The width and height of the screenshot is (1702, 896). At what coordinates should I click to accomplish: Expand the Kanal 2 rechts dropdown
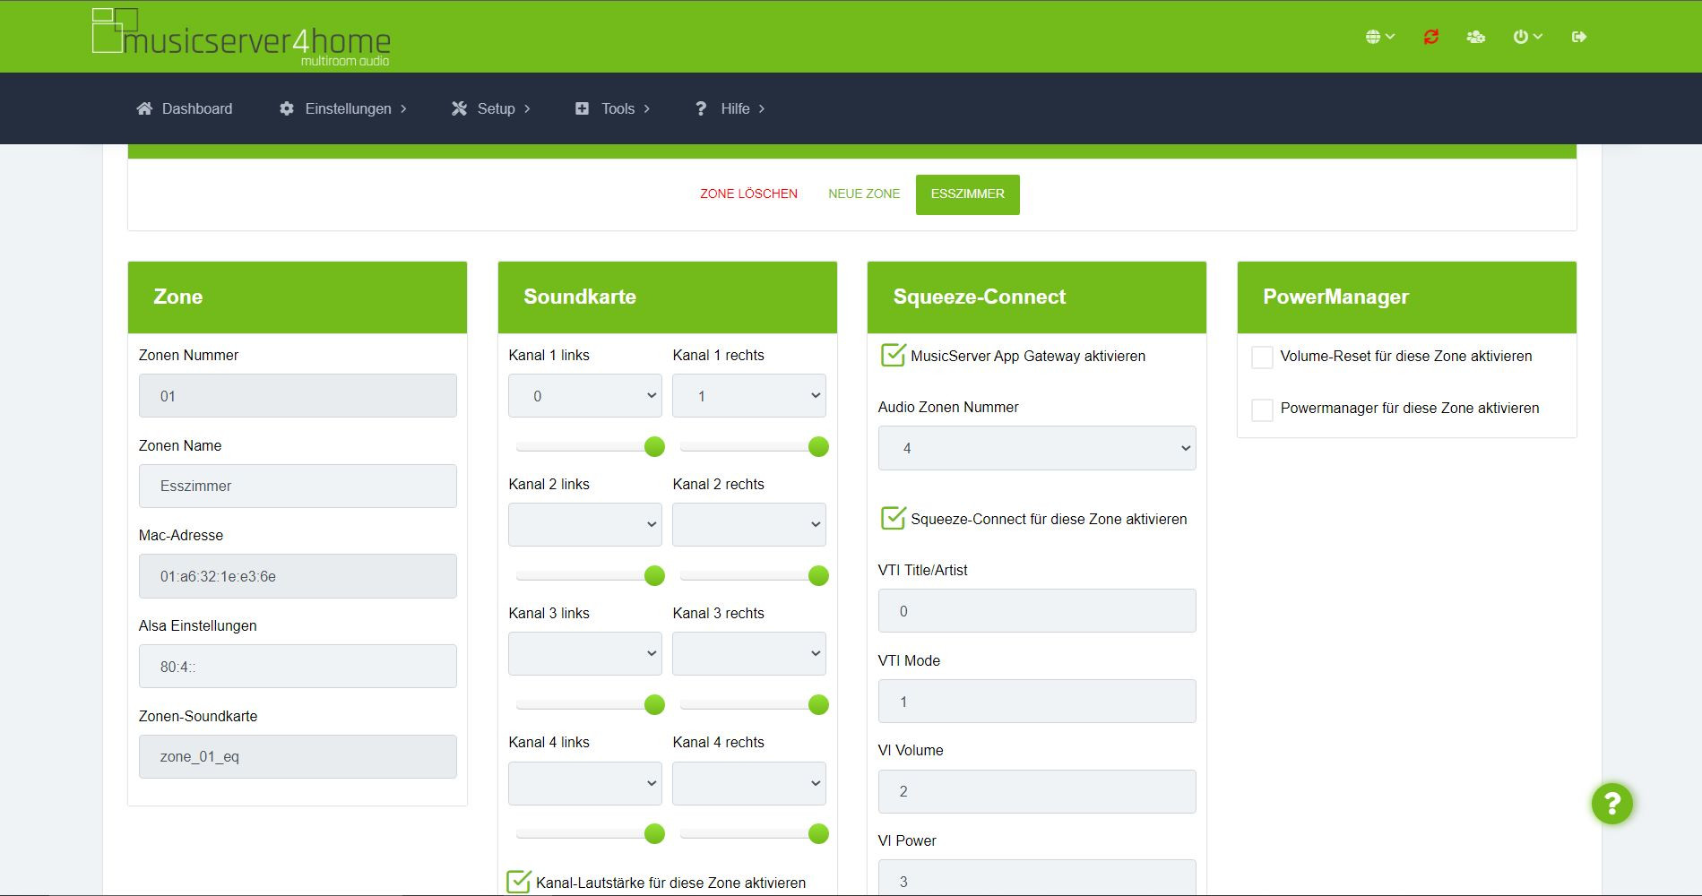[748, 525]
